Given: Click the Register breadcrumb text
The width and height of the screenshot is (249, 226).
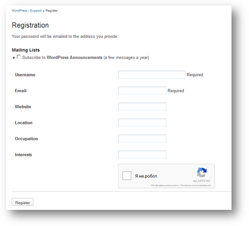Looking at the screenshot, I should (x=52, y=11).
